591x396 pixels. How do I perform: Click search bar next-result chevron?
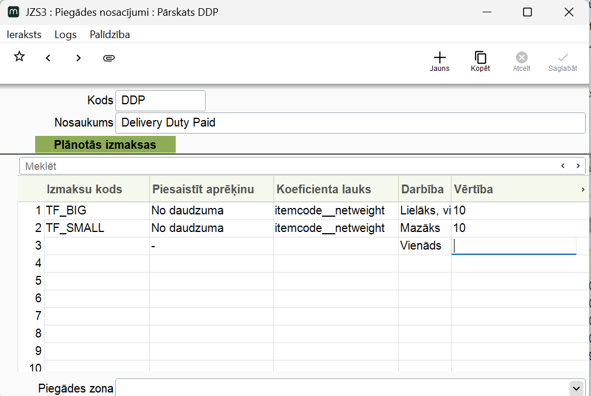[578, 166]
